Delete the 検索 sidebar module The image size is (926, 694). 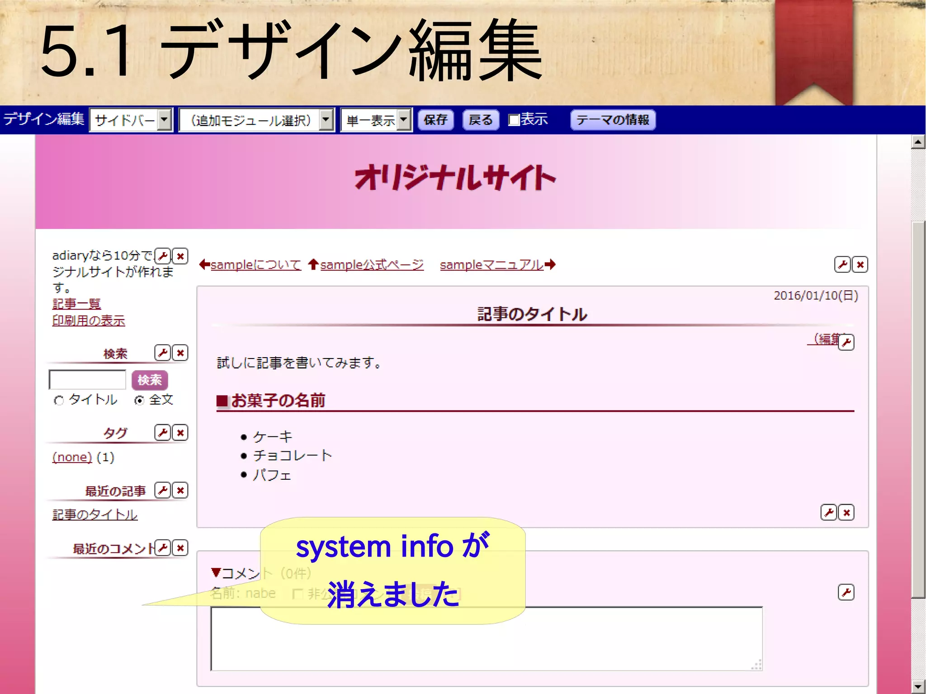180,353
